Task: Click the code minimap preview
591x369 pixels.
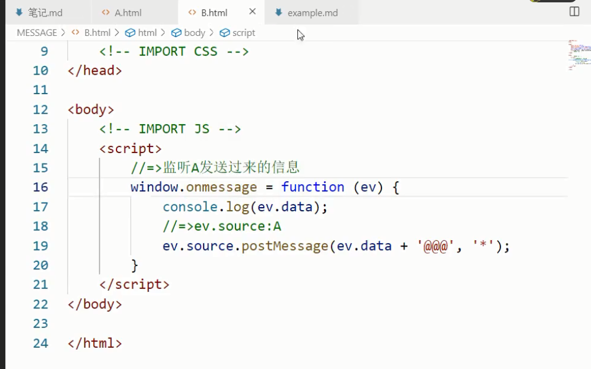Action: 579,55
